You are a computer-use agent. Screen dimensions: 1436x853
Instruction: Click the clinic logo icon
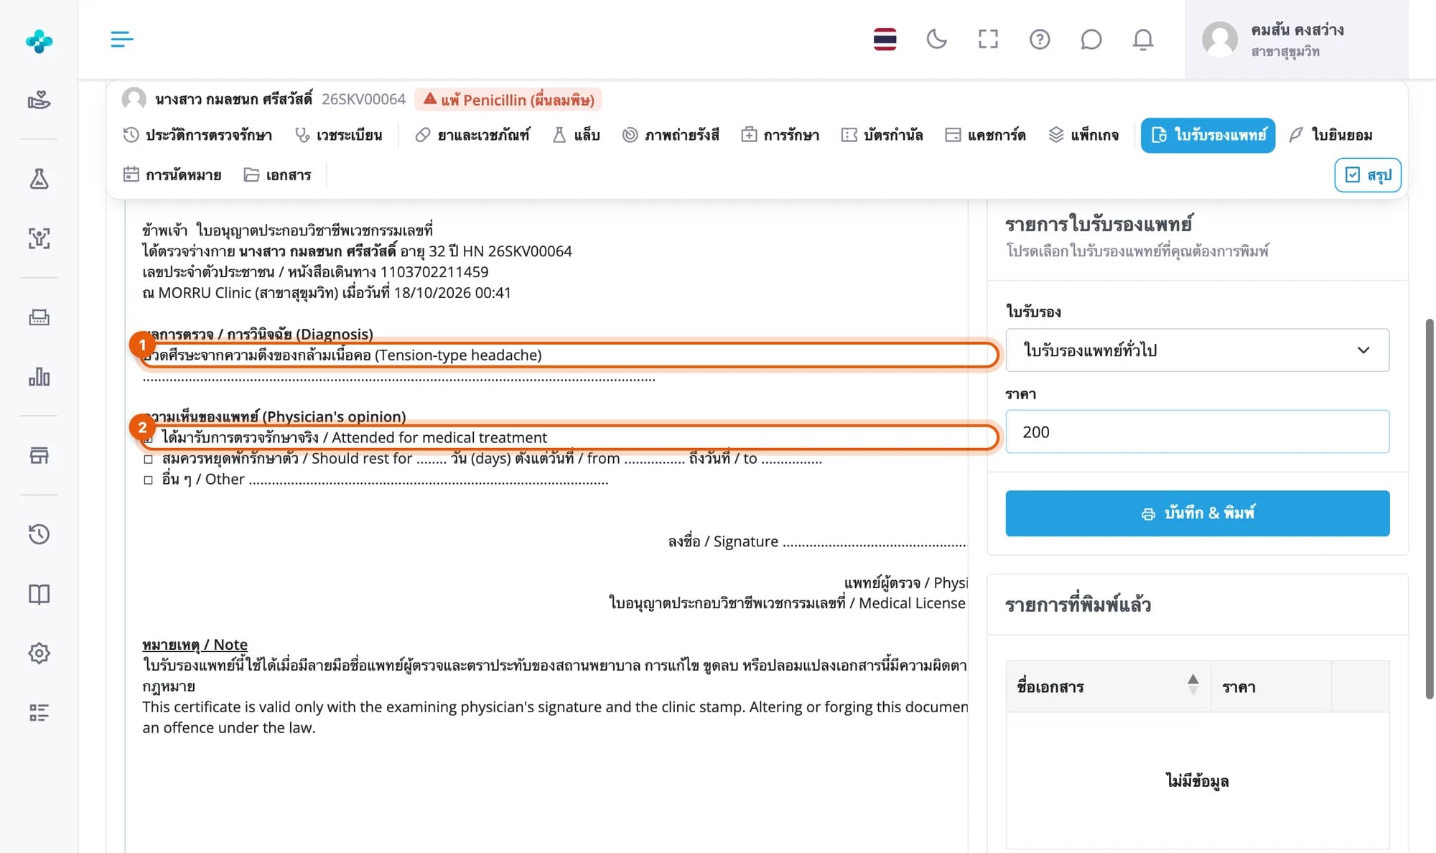coord(39,41)
